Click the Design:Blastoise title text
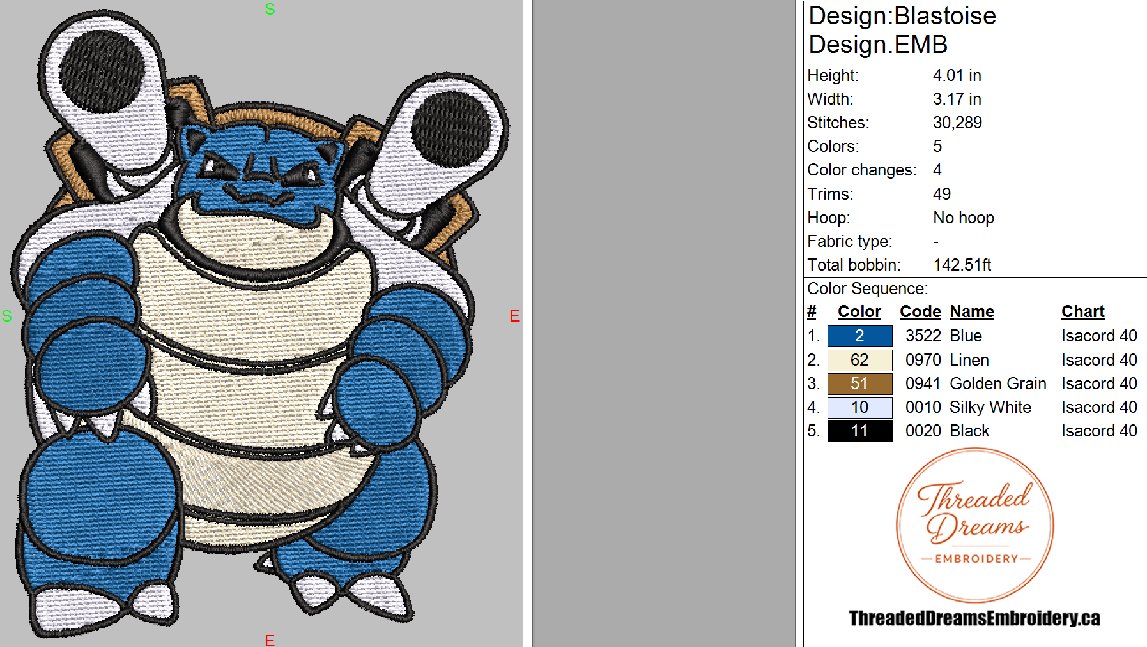The height and width of the screenshot is (647, 1147). [902, 16]
